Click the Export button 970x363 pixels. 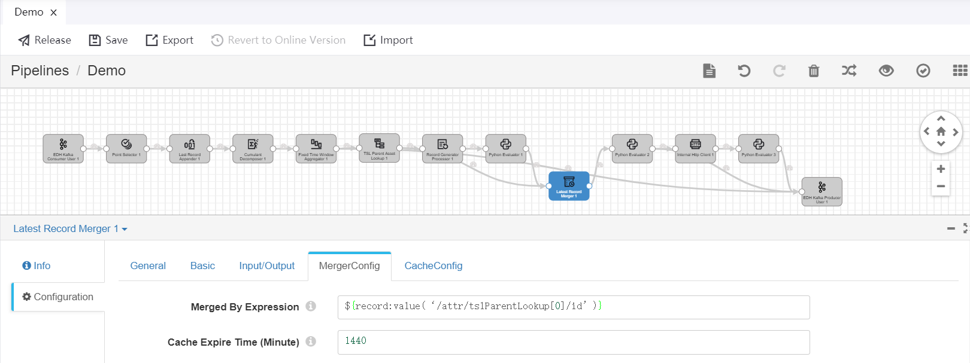169,40
